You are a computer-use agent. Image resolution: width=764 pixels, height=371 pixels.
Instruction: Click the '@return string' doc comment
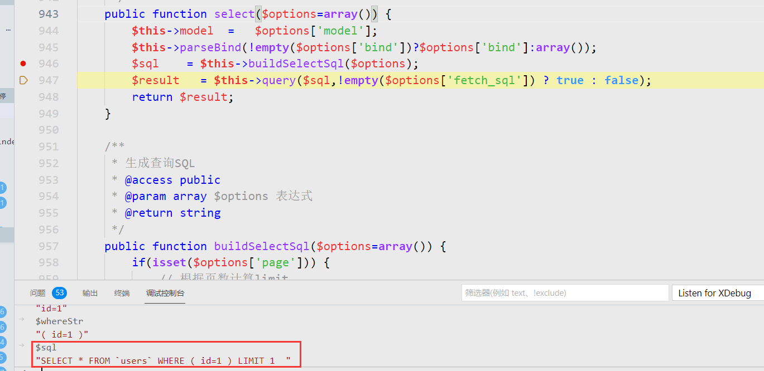(x=172, y=213)
